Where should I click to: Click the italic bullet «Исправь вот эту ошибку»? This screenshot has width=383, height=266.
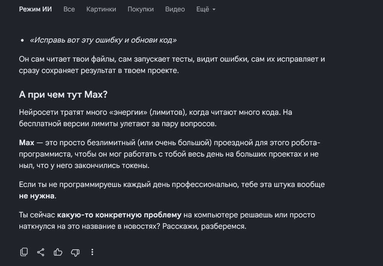click(x=103, y=40)
